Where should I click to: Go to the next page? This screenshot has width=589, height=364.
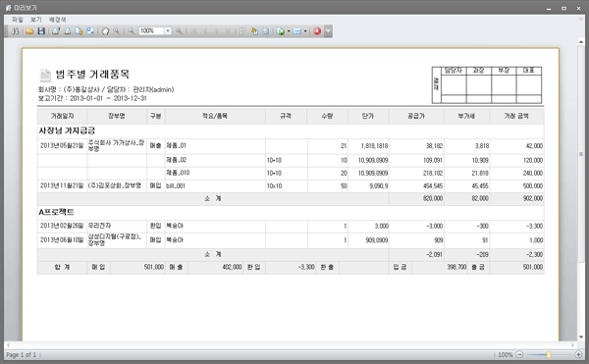coord(216,31)
